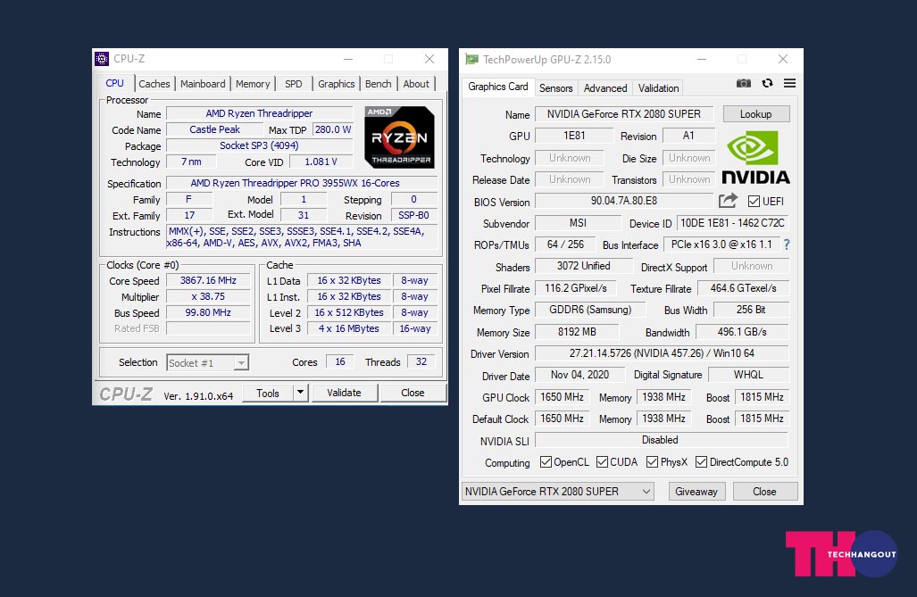Toggle the OpenCL checkbox

coord(546,462)
